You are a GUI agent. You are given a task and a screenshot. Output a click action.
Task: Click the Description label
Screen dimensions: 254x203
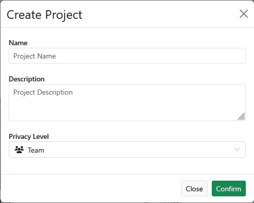[x=26, y=79]
